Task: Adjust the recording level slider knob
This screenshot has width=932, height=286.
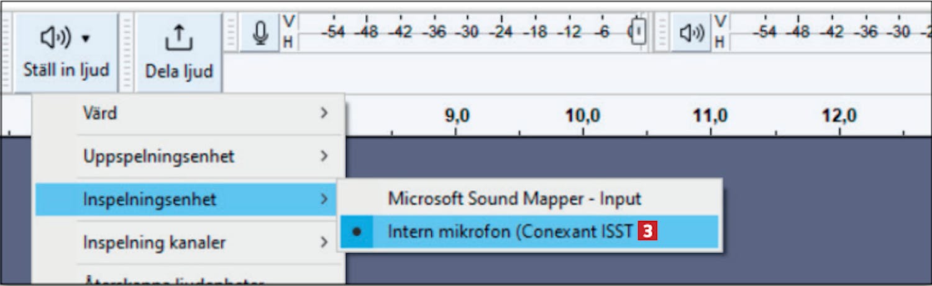Action: (638, 31)
